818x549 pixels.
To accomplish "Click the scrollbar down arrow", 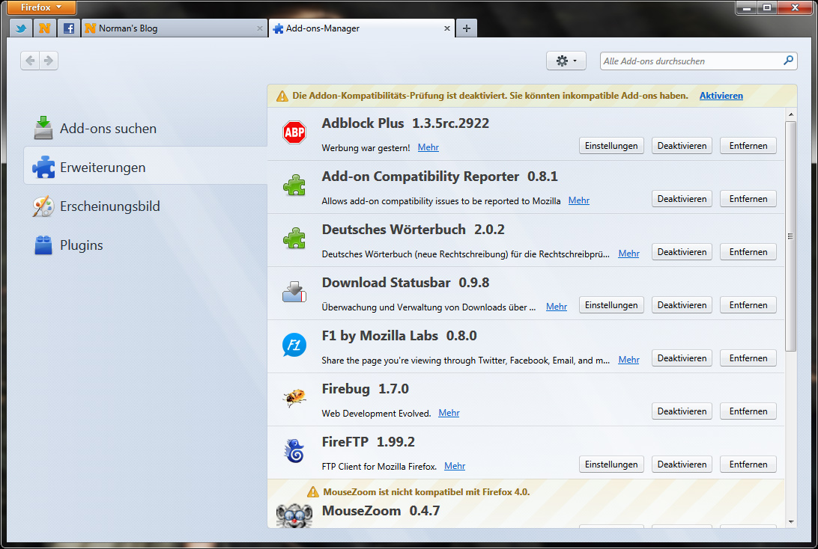I will click(x=791, y=521).
